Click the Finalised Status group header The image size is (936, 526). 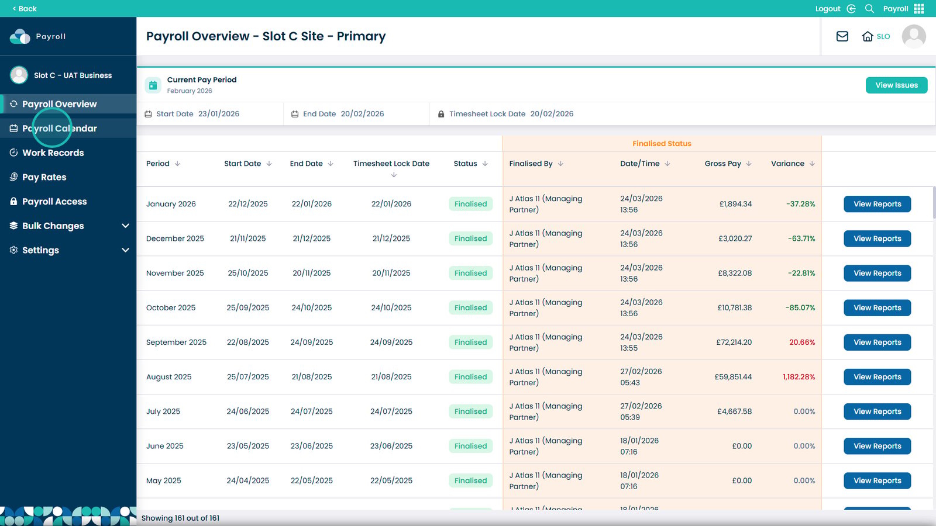coord(662,143)
